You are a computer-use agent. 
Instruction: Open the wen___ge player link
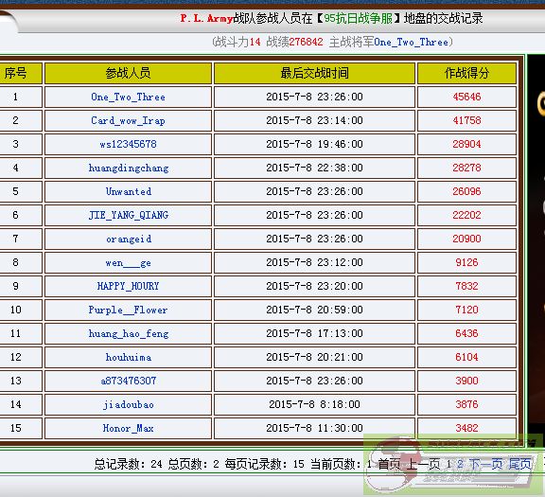[129, 262]
